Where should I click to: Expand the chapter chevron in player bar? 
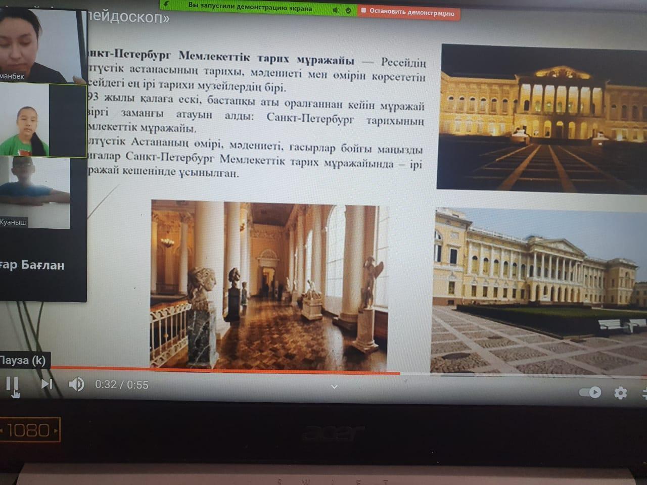334,387
